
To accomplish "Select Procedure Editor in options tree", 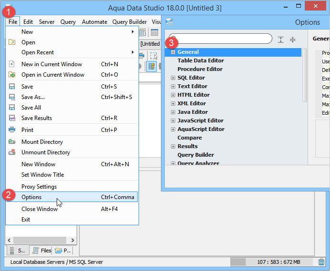I will click(200, 69).
